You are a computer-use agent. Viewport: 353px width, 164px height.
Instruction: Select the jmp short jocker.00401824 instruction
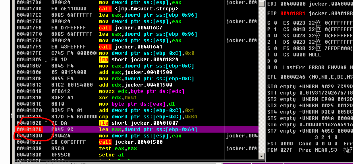point(139,60)
